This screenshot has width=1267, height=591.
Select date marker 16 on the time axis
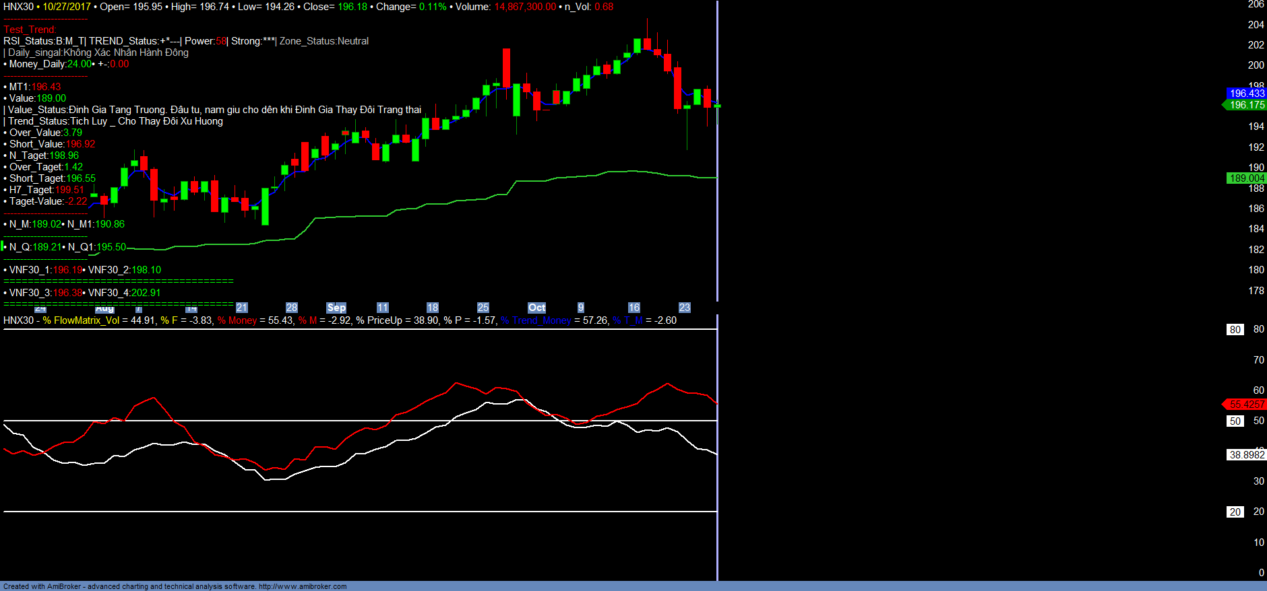pyautogui.click(x=633, y=308)
